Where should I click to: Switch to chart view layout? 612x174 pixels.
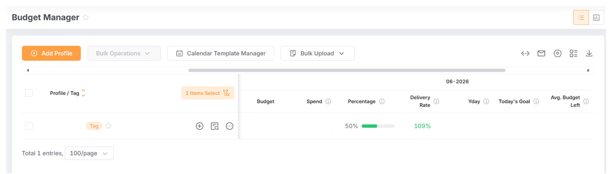click(596, 18)
